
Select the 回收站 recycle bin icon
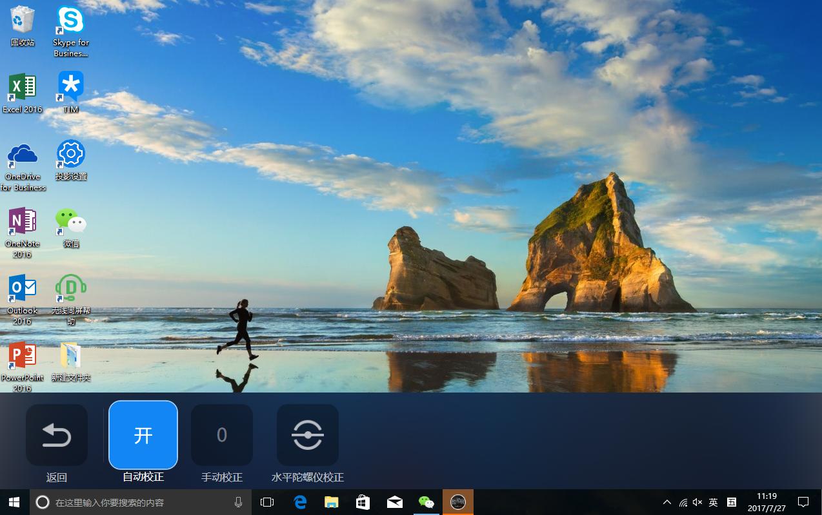23,21
